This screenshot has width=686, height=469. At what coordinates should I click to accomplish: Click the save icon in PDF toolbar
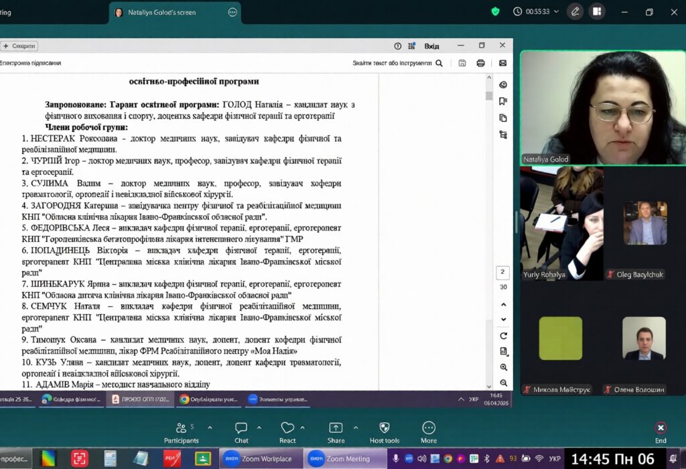pyautogui.click(x=462, y=63)
